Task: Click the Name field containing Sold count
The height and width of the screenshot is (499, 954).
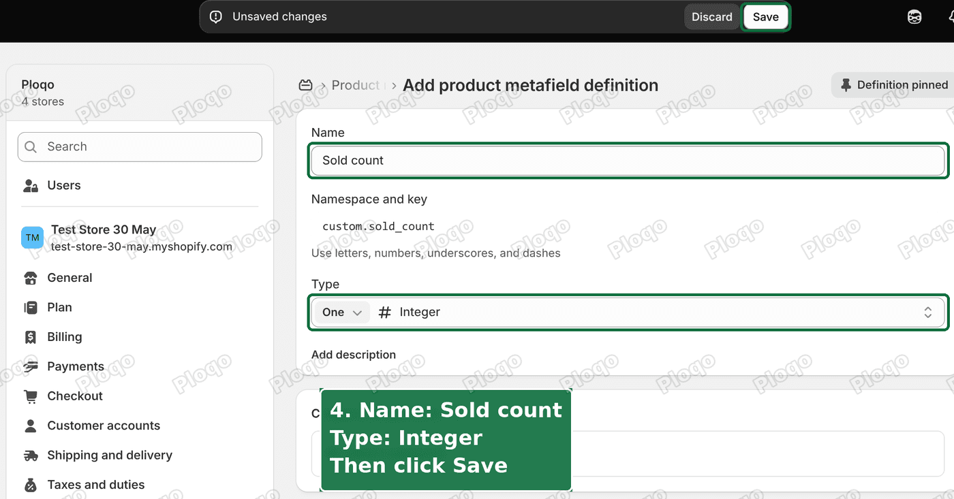Action: click(x=628, y=161)
